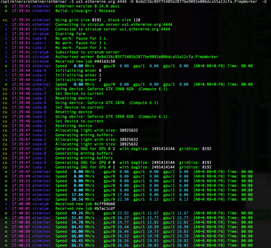Click 'Generating DAG for GPU # 1' line
Viewport: 271px width, 248px height.
pos(133,167)
